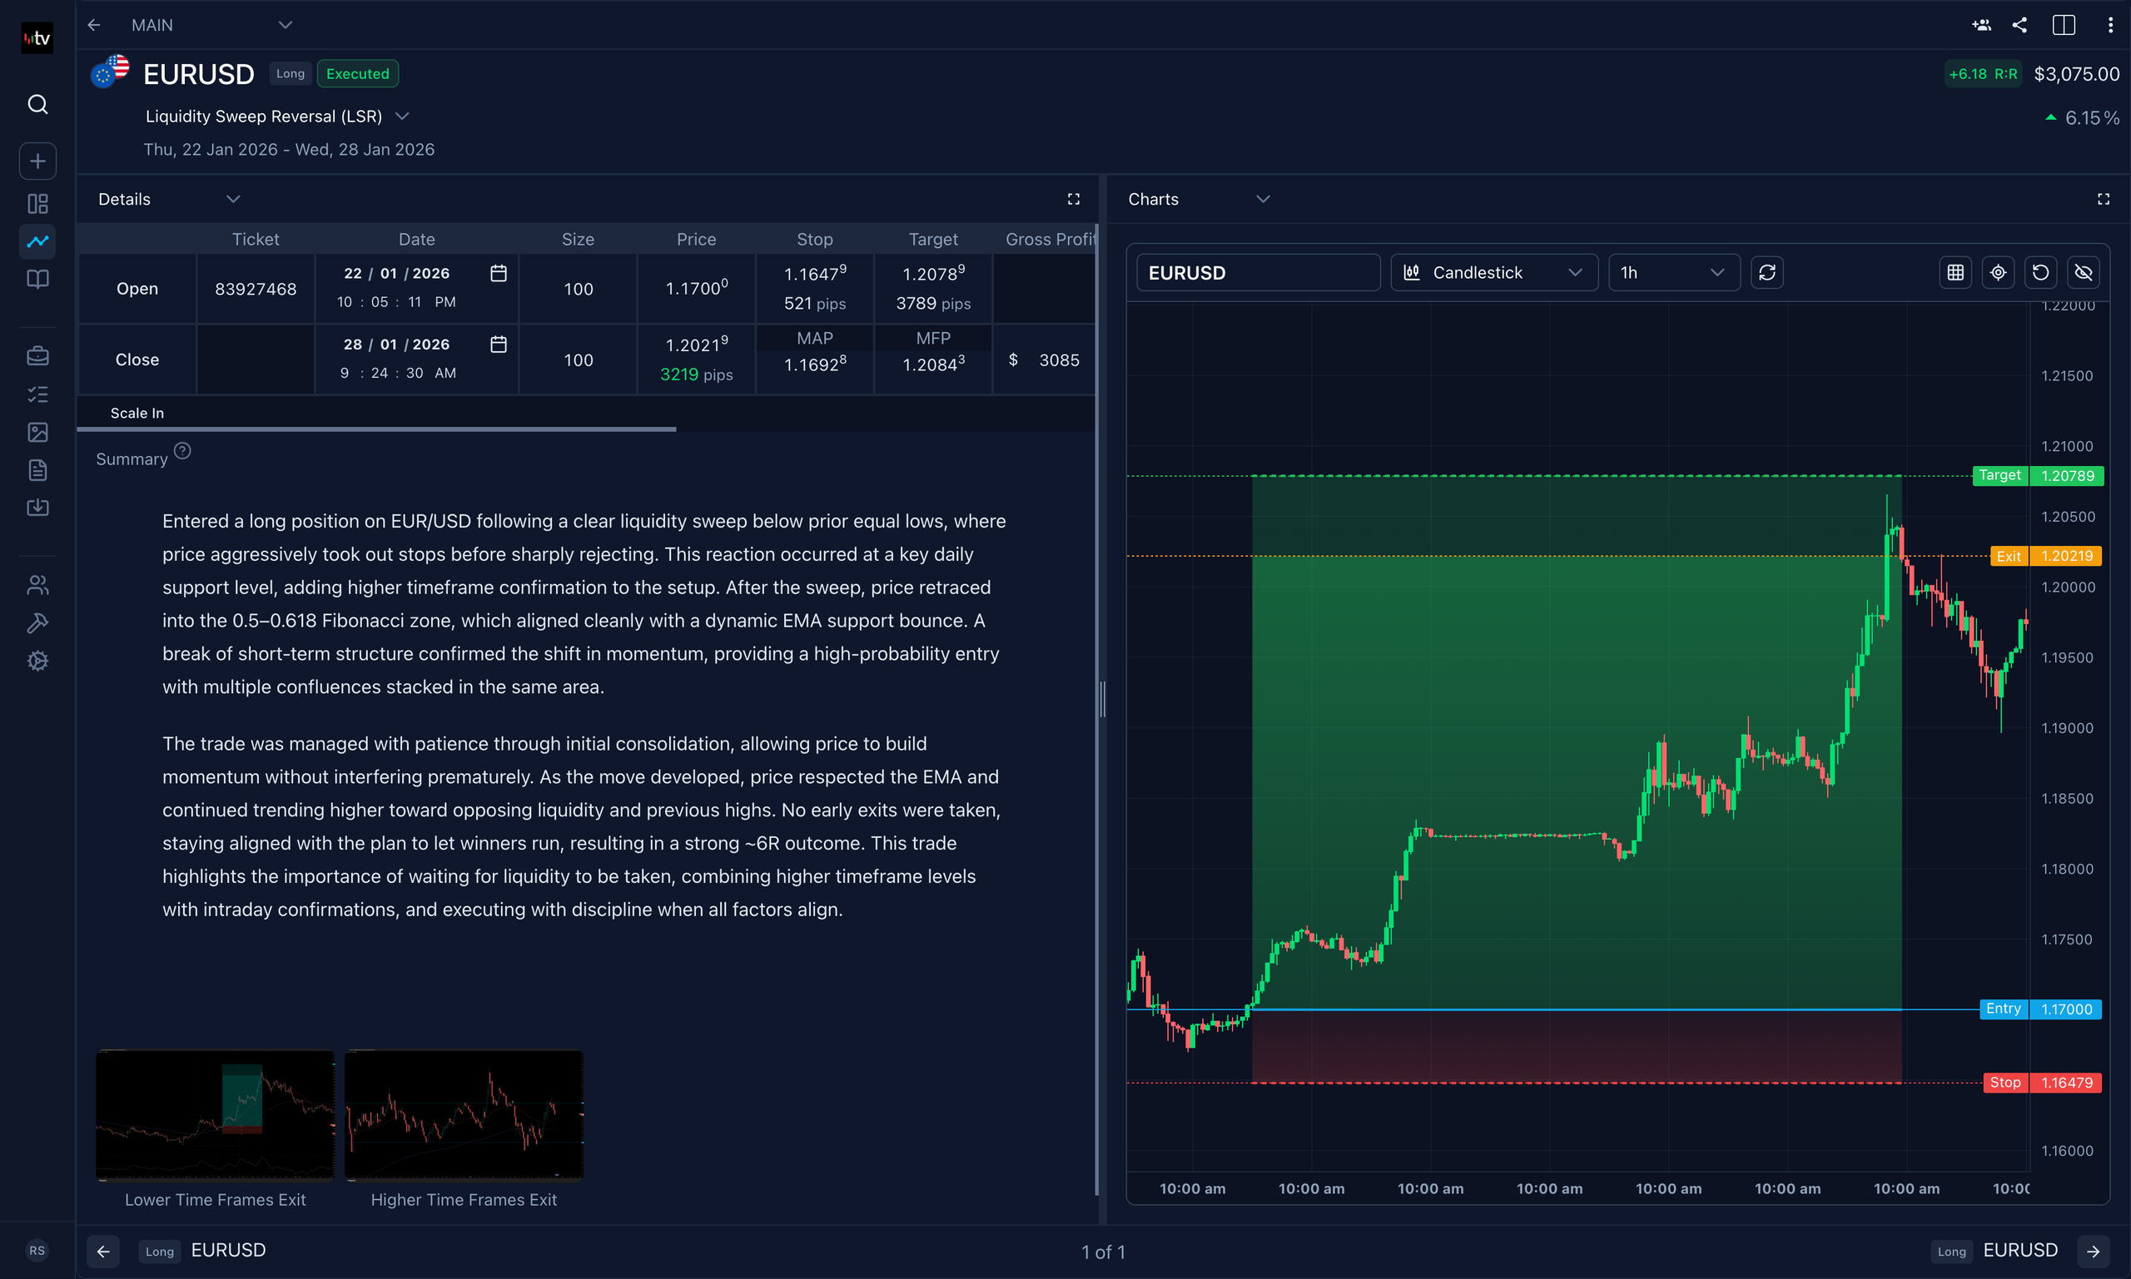Open Lower Time Frames Exit thumbnail
The image size is (2131, 1279).
tap(215, 1114)
